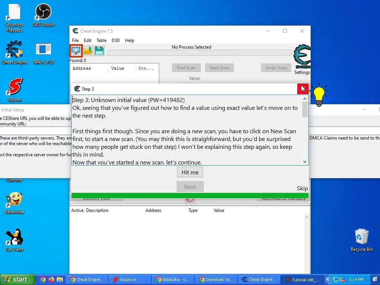Click the lightbulb icon beside the Step 3 window
This screenshot has height=285, width=380.
click(x=319, y=95)
